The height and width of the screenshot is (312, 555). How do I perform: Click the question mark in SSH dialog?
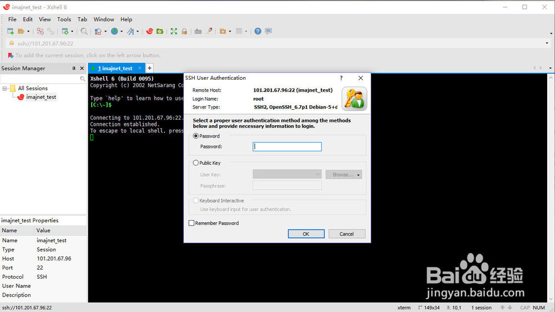[x=341, y=78]
